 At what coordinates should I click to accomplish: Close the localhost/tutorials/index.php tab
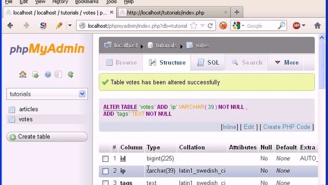point(225,12)
